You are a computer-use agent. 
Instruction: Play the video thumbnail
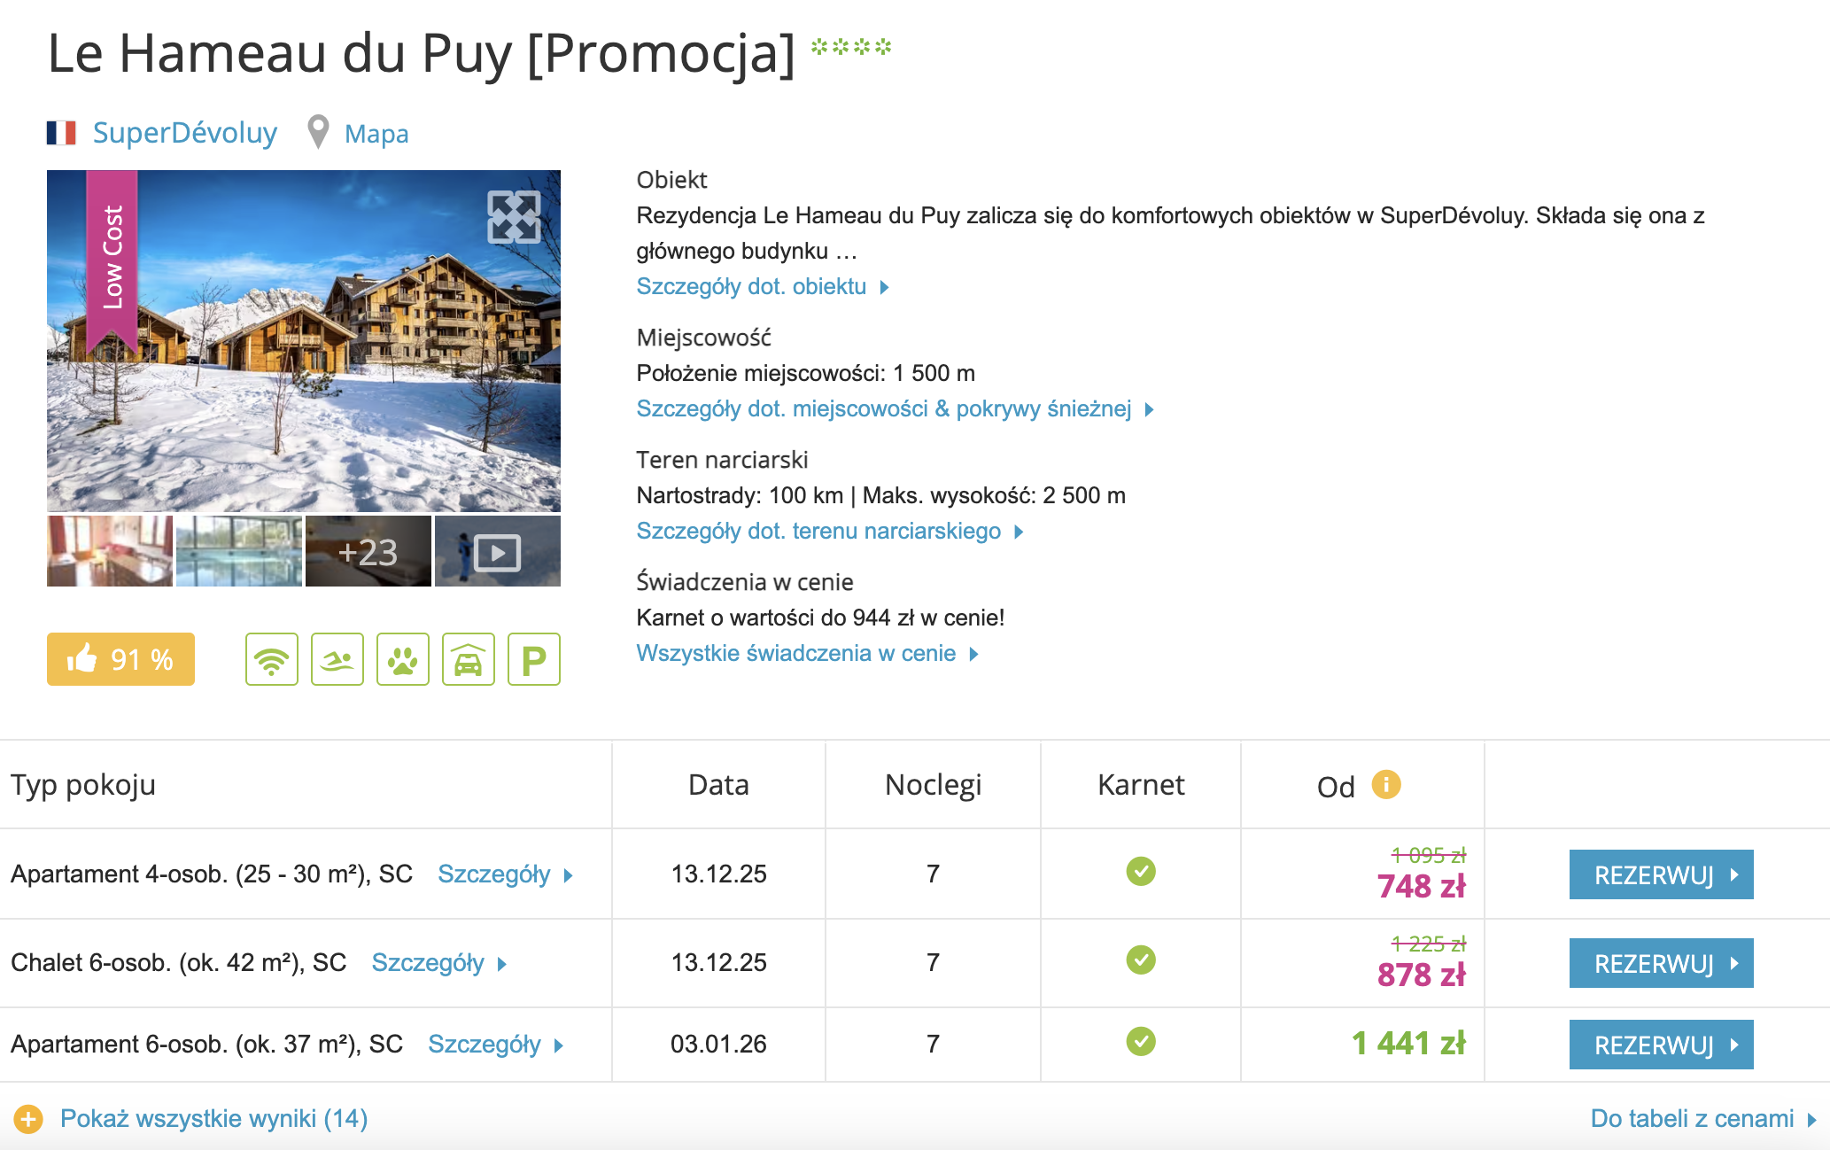tap(497, 552)
